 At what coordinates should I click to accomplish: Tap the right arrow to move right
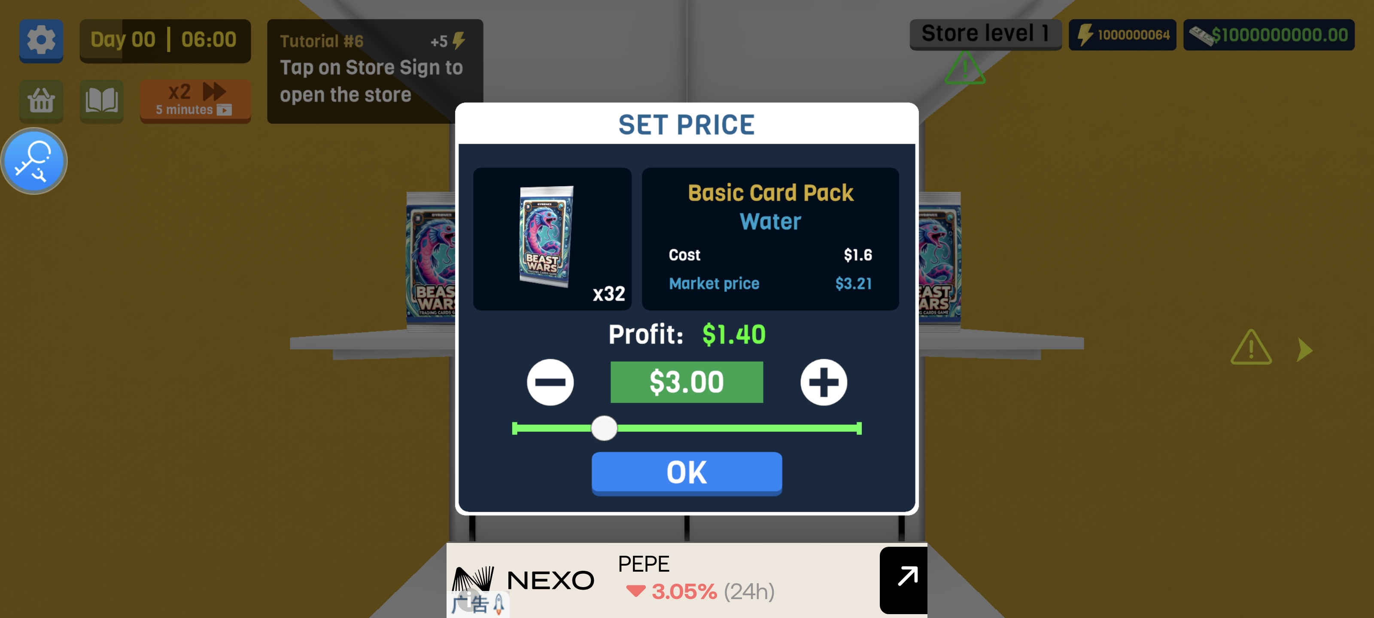(1304, 350)
